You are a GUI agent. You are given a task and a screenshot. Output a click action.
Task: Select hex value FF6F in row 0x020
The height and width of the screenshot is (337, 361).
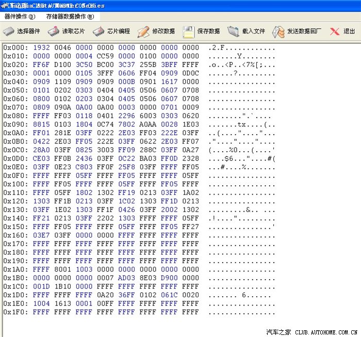[x=42, y=65]
